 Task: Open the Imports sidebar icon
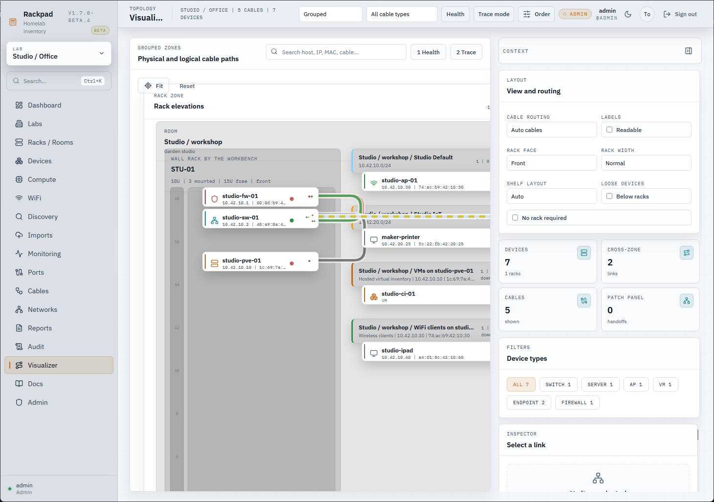click(19, 235)
